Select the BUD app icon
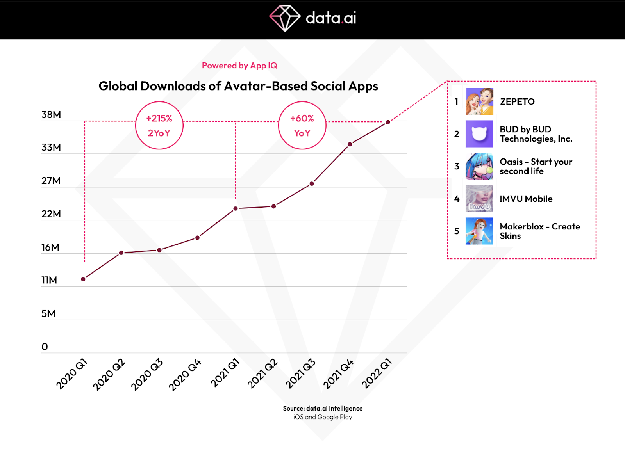 click(x=479, y=134)
